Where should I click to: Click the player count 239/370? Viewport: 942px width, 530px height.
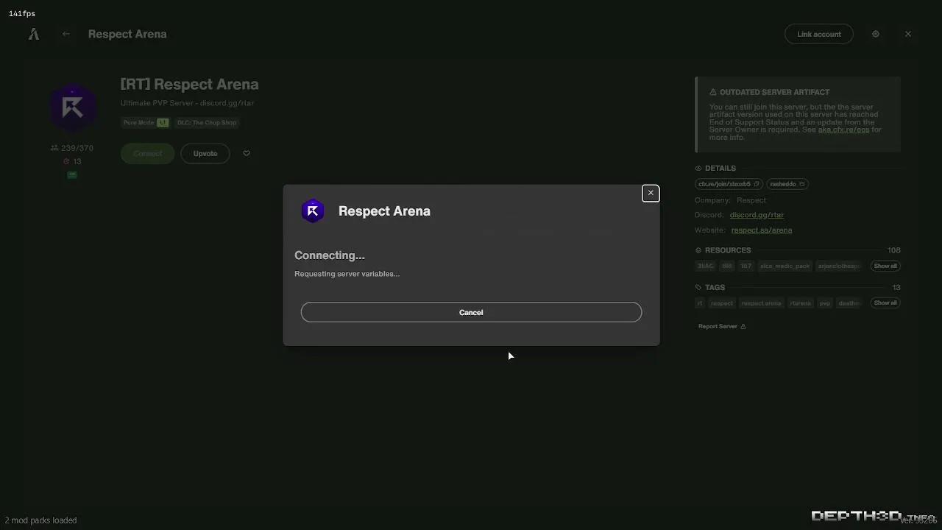72,148
